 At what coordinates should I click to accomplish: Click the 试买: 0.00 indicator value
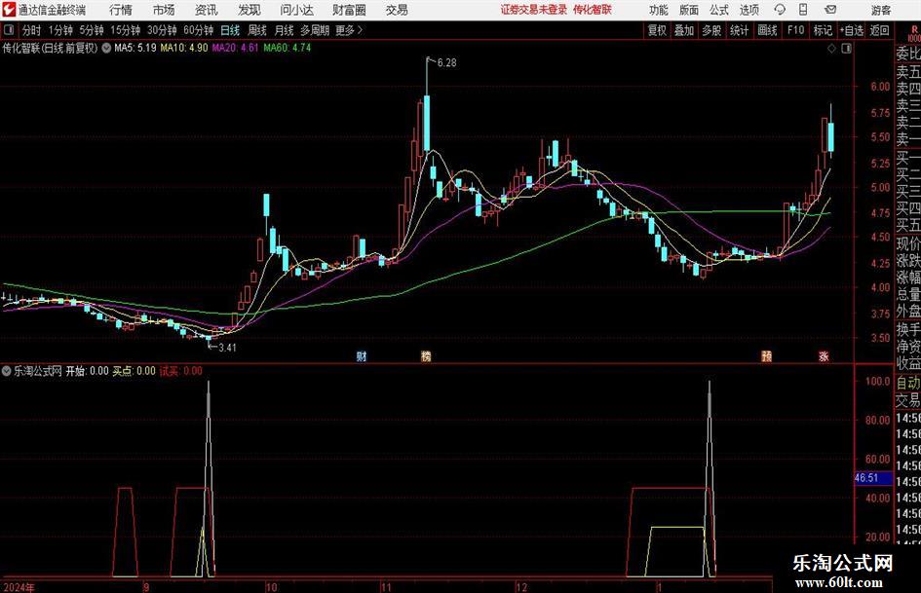click(x=181, y=371)
